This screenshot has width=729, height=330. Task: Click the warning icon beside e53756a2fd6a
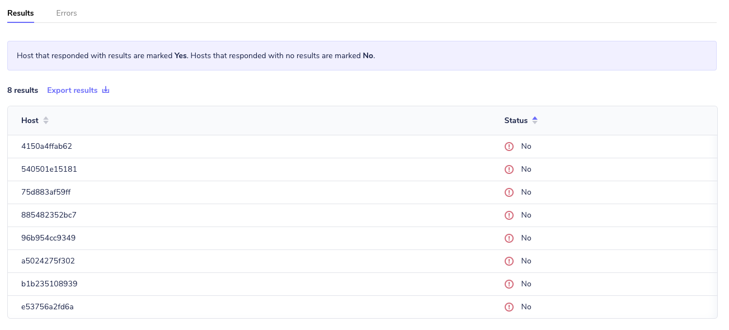(509, 307)
